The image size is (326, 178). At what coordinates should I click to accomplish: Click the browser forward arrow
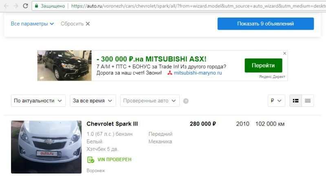coord(16,6)
